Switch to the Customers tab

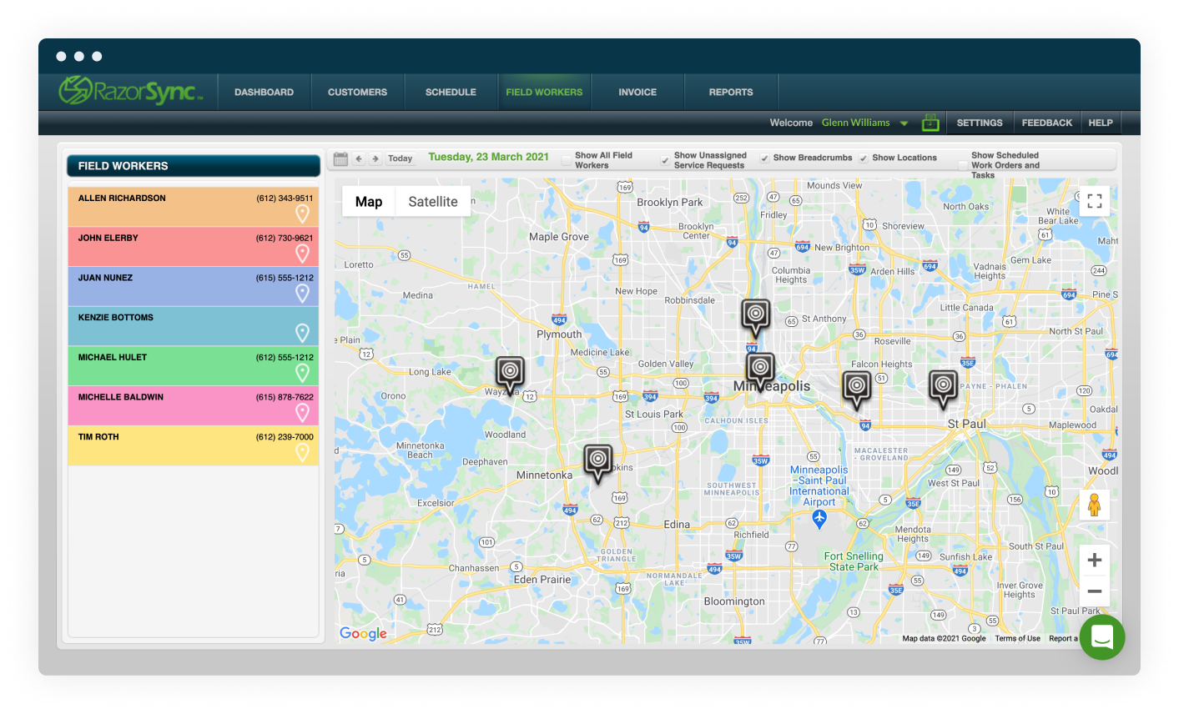pyautogui.click(x=357, y=92)
